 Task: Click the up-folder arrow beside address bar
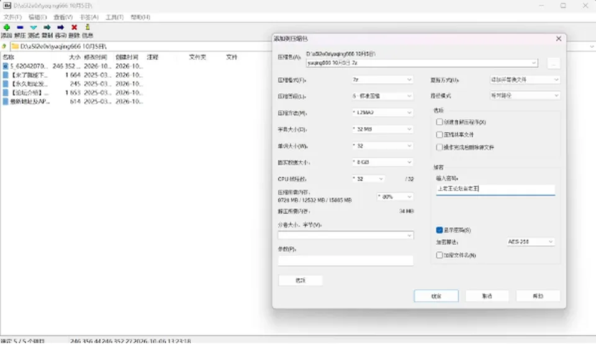pyautogui.click(x=4, y=47)
